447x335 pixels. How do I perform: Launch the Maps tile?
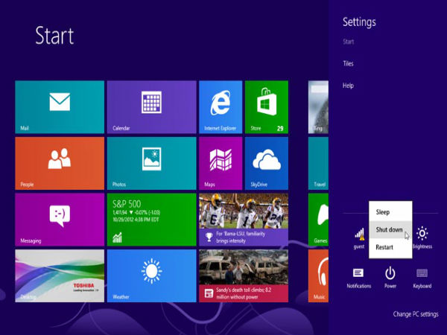pos(220,163)
